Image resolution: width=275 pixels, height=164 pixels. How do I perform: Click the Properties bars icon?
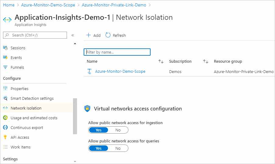click(5, 89)
